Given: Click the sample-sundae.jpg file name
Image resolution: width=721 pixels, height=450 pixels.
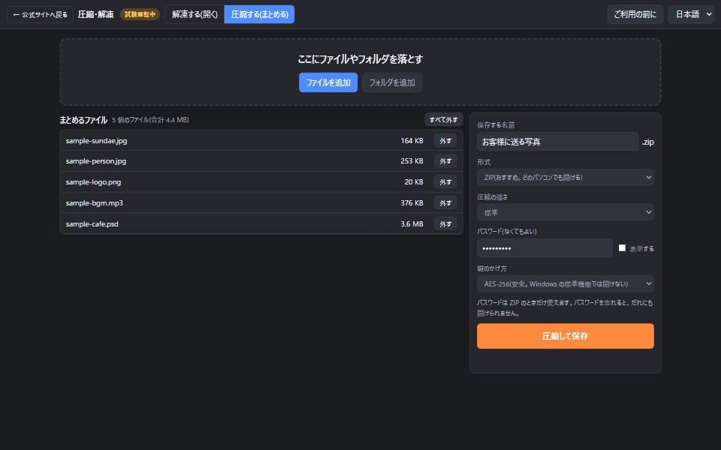Looking at the screenshot, I should coord(96,141).
